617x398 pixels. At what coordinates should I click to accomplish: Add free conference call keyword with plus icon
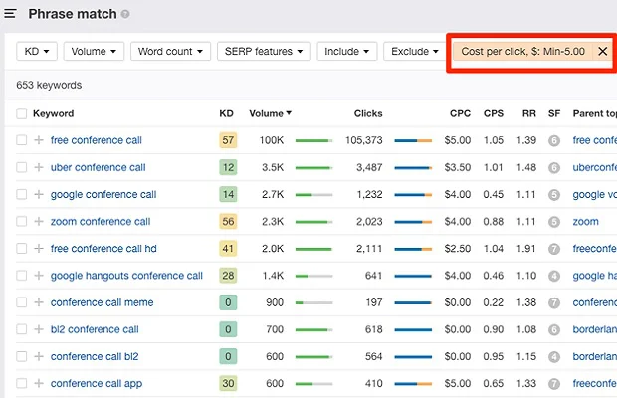39,141
